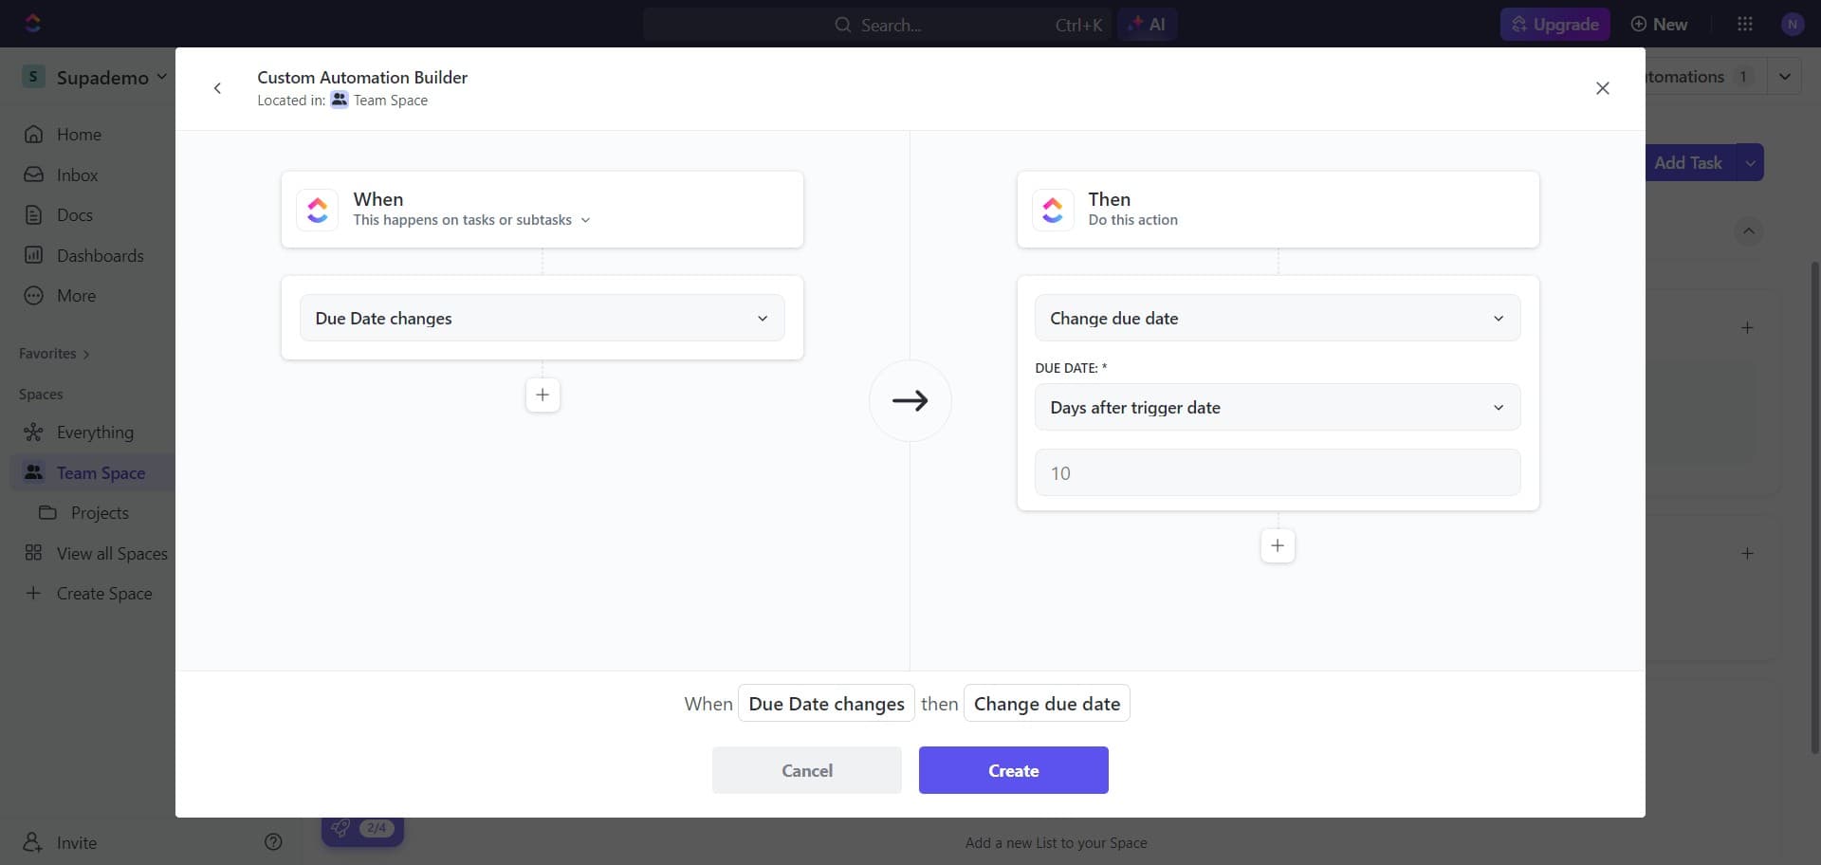Collapse the task group using the upward chevron
Screen dimensions: 1821x865
coord(1749,230)
